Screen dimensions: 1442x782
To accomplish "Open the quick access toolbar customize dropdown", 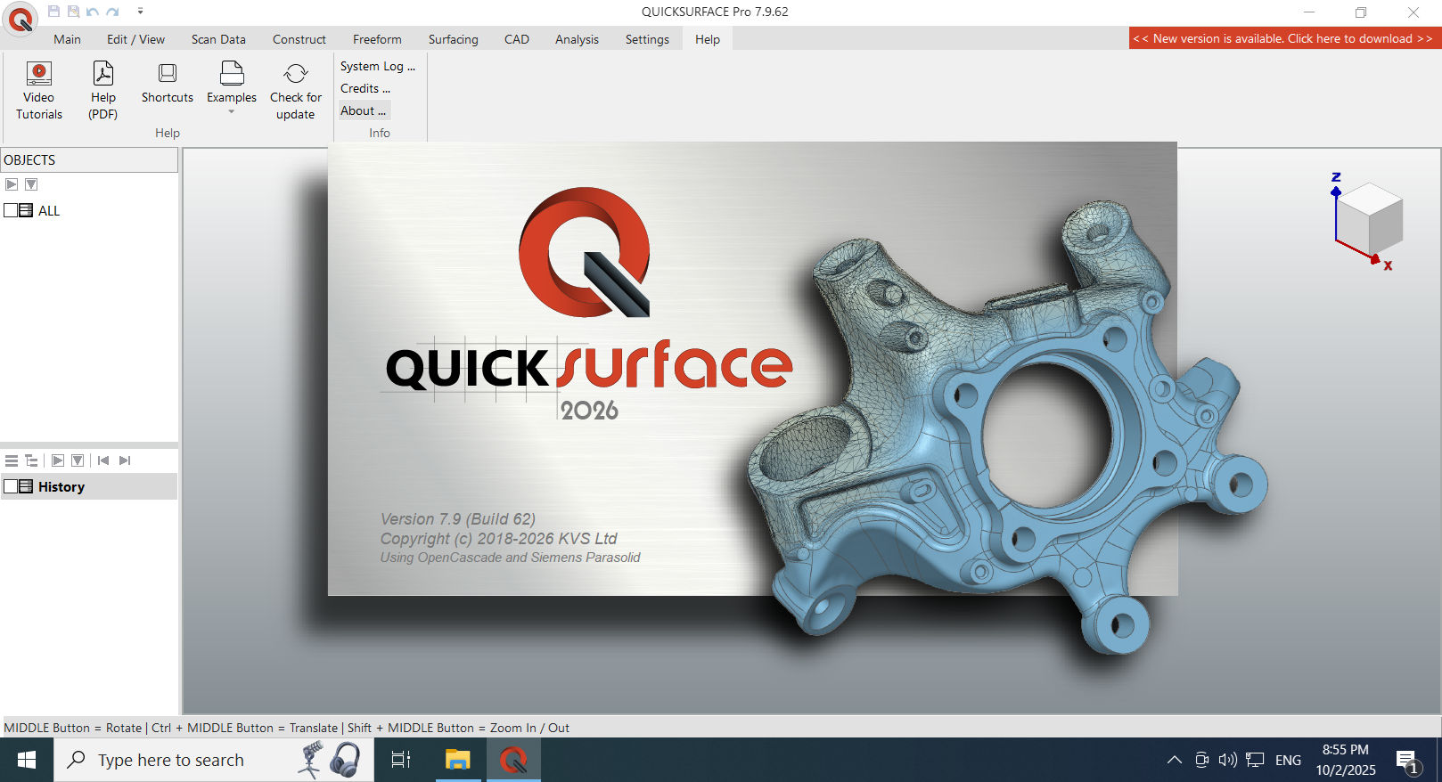I will click(140, 12).
